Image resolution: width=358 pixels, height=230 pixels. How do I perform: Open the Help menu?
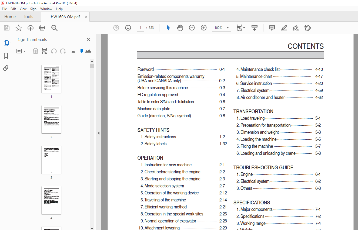pyautogui.click(x=59, y=9)
